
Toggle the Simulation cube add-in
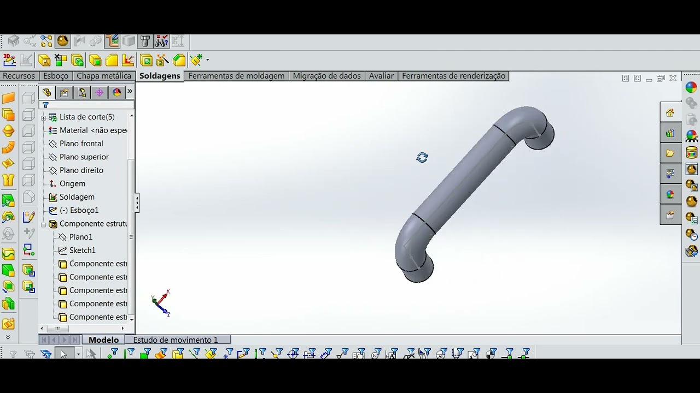pos(129,41)
